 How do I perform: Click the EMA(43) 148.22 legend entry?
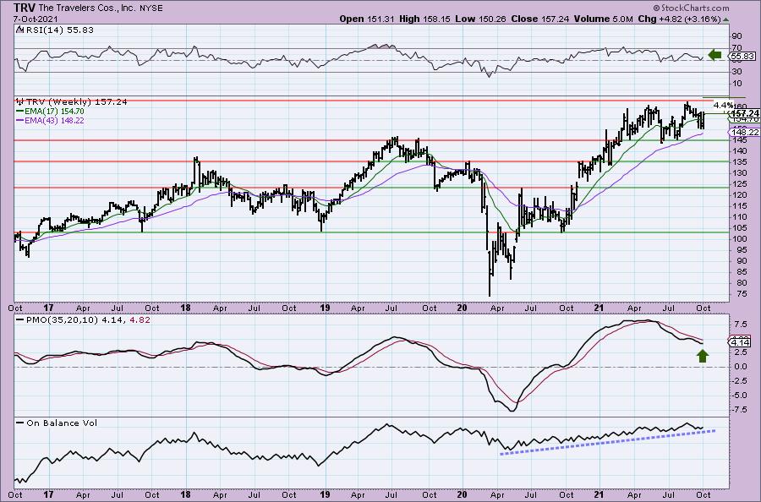54,120
